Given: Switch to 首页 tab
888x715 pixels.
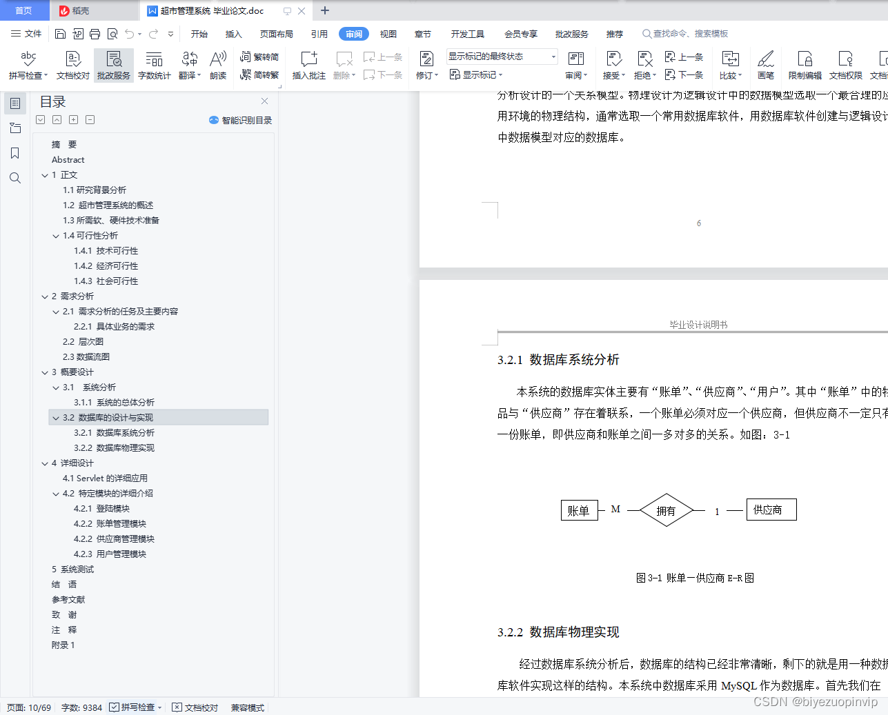Looking at the screenshot, I should (24, 10).
